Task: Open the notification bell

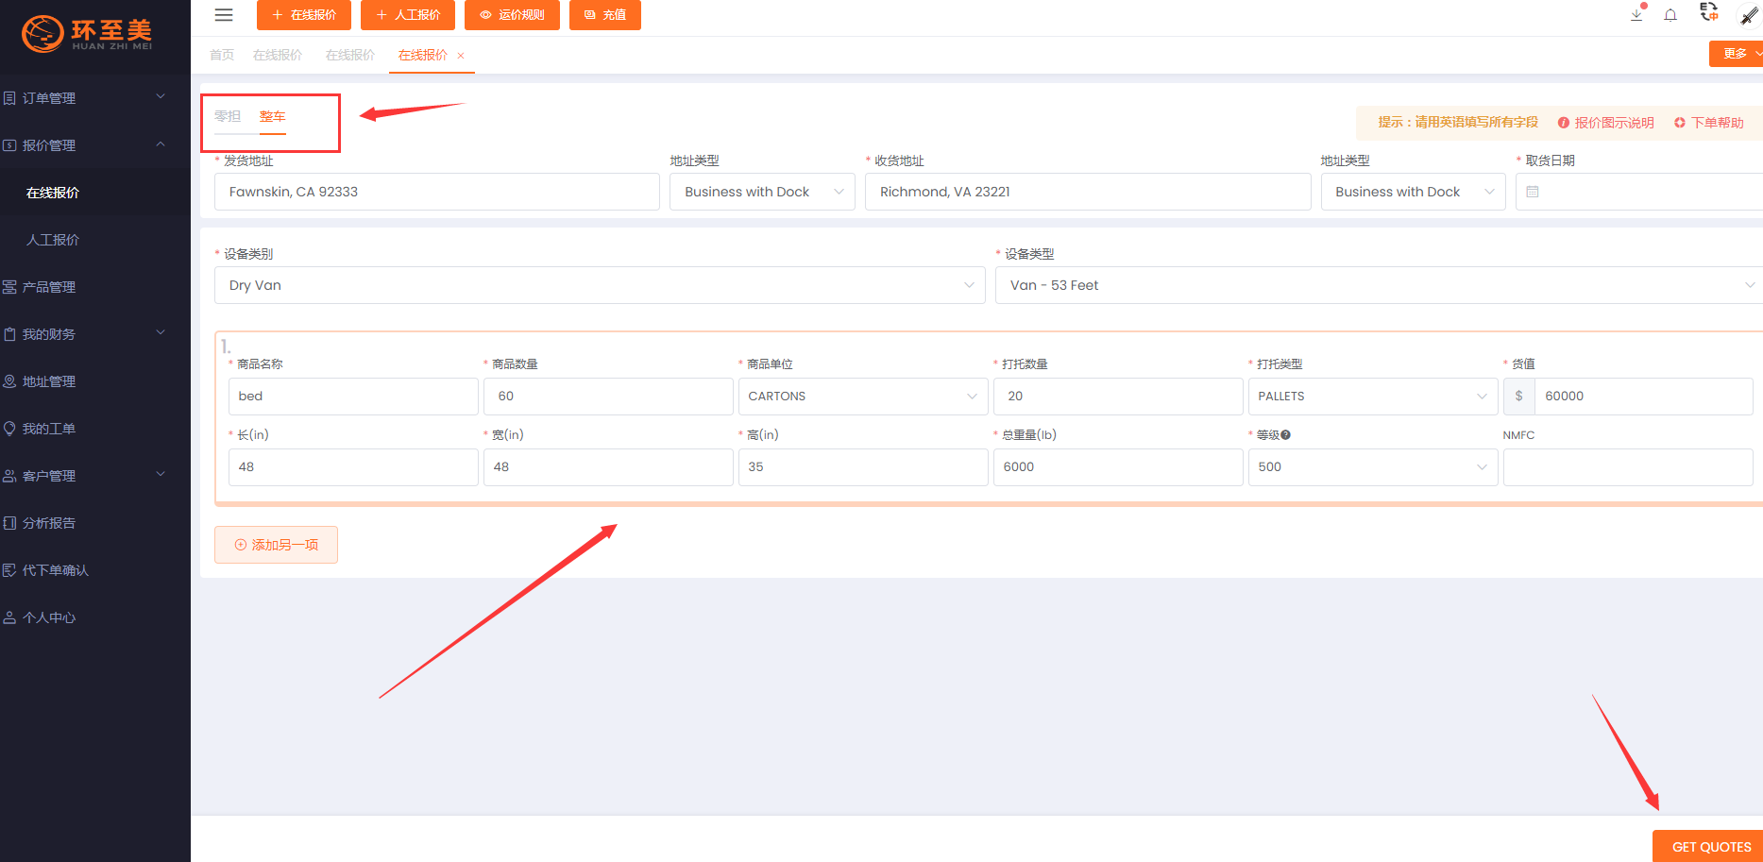Action: pos(1670,15)
